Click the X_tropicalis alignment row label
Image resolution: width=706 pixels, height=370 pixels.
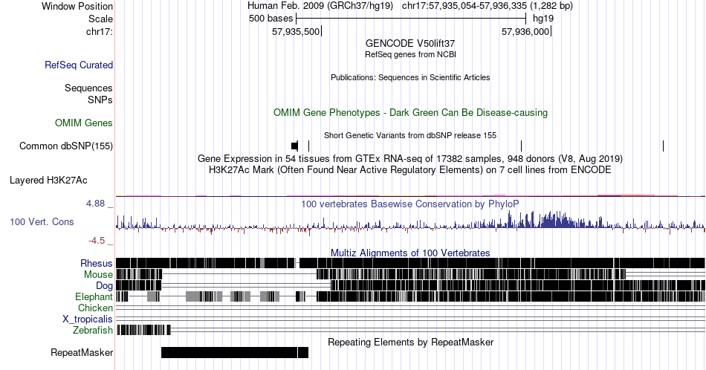click(88, 319)
